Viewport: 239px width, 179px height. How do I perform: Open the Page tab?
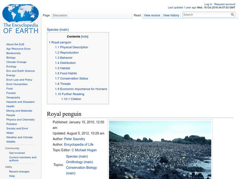coord(46,15)
